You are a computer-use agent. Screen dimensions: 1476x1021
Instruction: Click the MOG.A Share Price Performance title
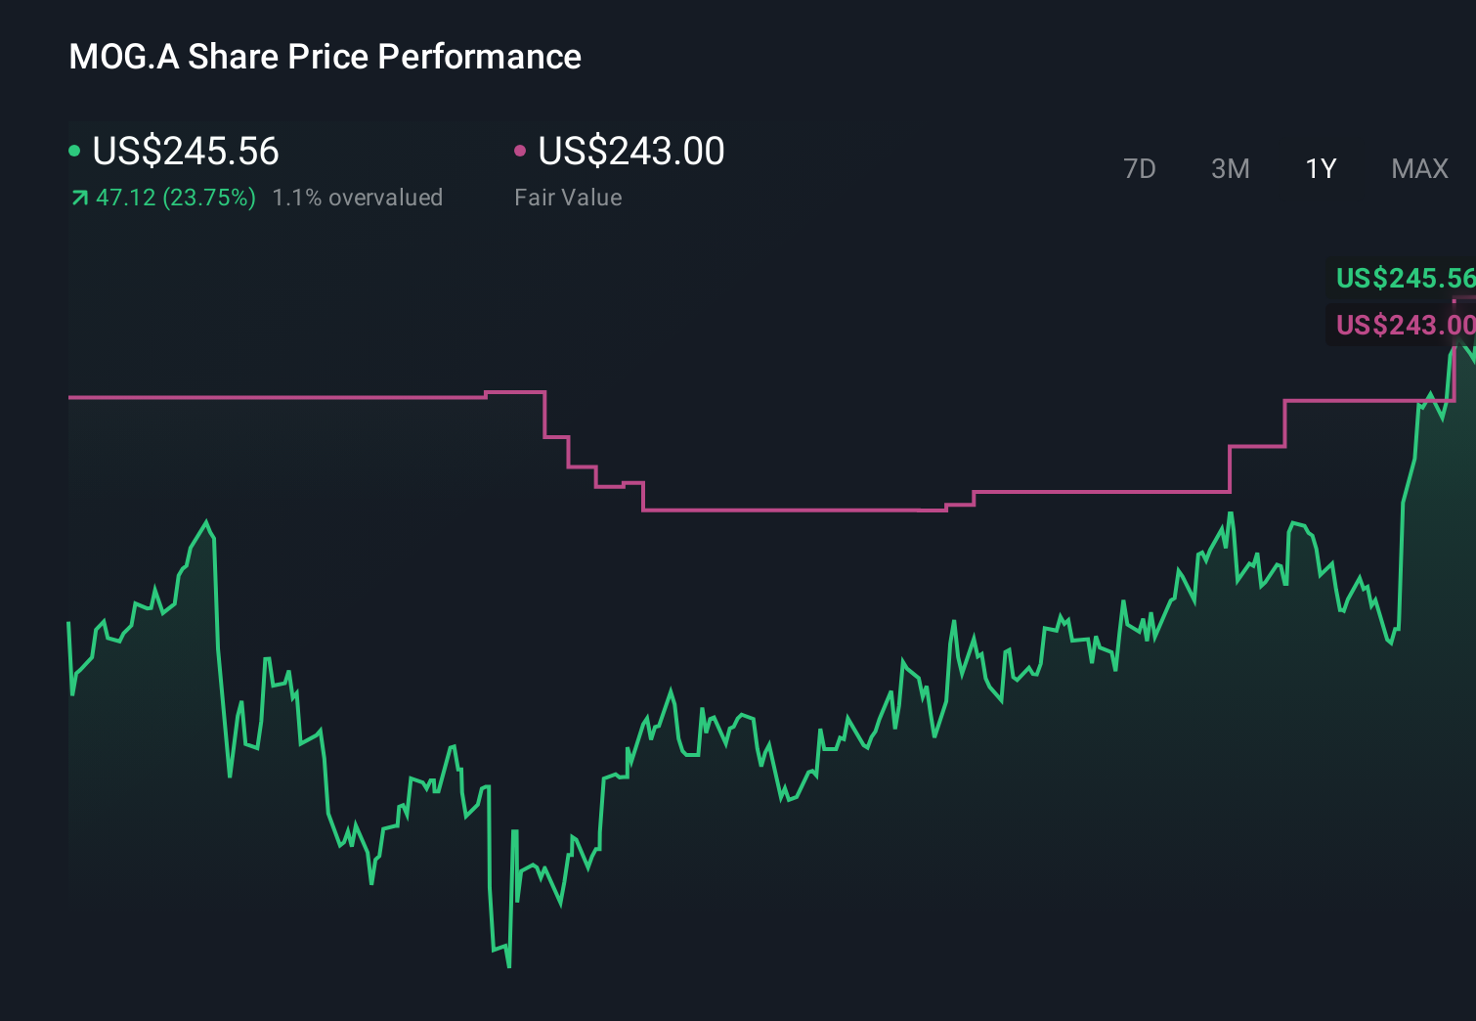[324, 56]
